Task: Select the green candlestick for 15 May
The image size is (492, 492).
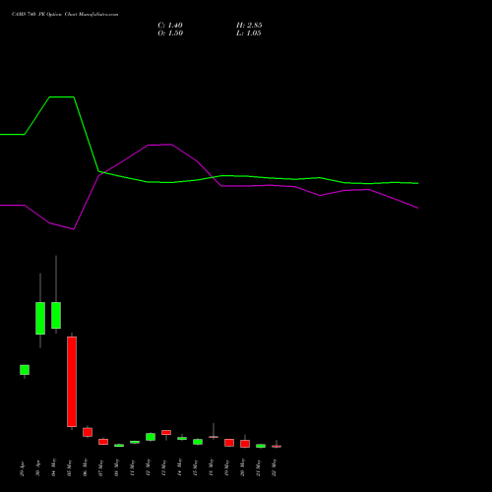Action: 198,442
